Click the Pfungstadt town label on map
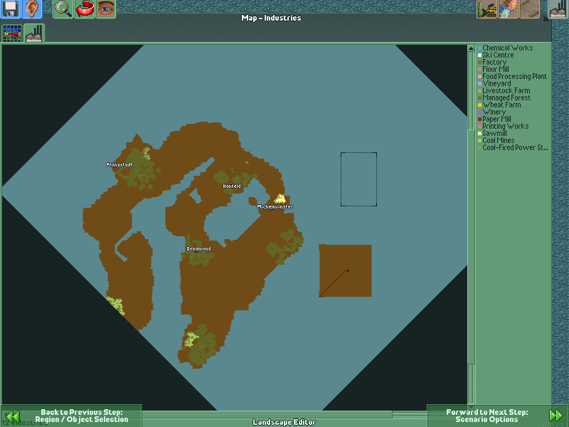Screen dimensions: 569x427 coord(119,165)
